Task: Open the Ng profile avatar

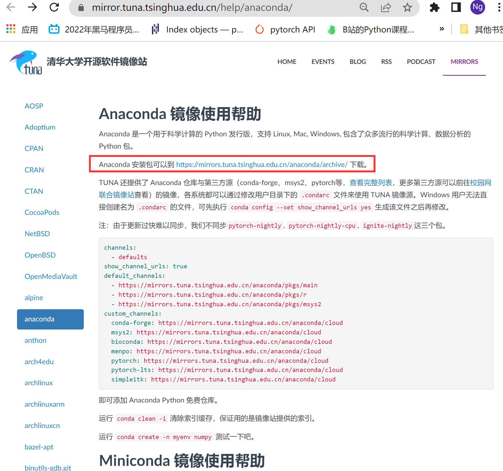Action: pos(478,7)
